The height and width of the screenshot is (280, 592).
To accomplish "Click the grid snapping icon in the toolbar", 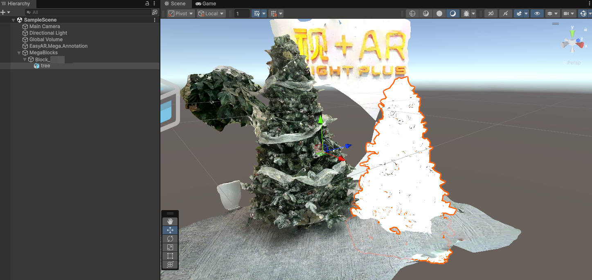I will [273, 13].
